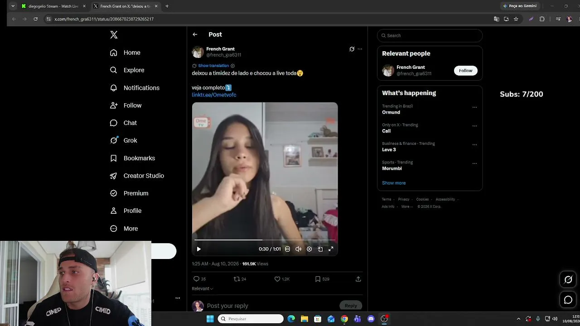Click the X Search box
The width and height of the screenshot is (580, 326).
[x=430, y=35]
